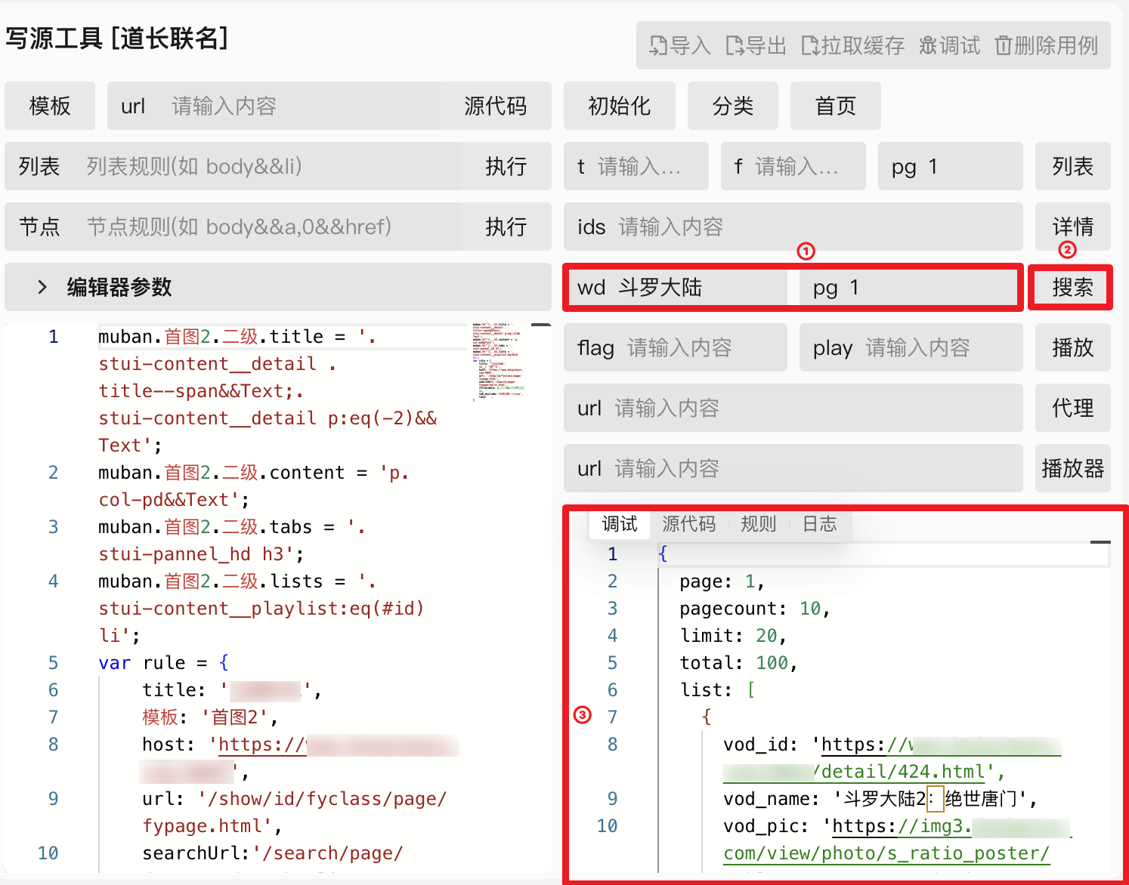
Task: Click 'total: 100,' in debug output
Action: (738, 663)
